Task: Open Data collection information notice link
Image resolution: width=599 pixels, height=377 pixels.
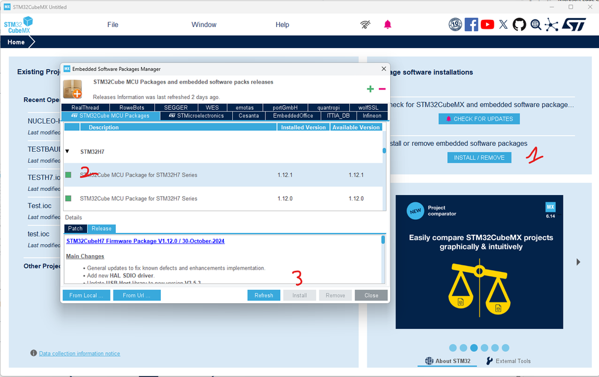Action: pos(79,354)
